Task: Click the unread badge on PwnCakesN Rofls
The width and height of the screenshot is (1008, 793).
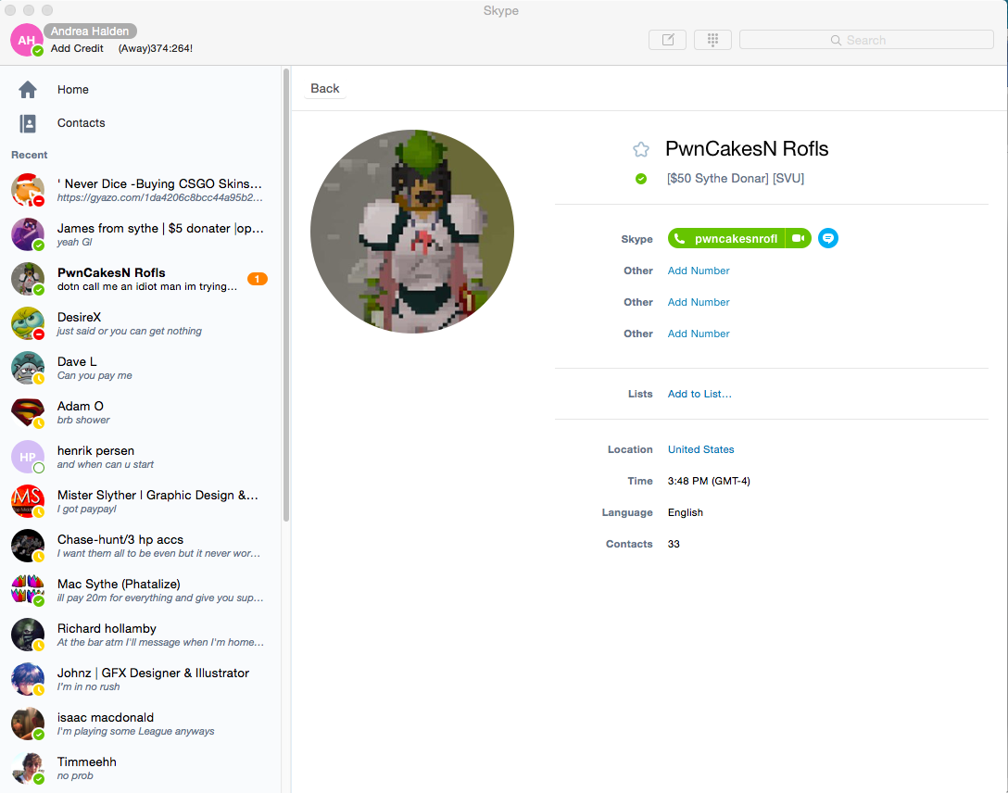Action: click(258, 279)
